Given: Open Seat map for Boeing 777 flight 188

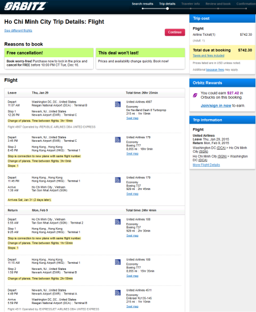Looking at the screenshot, I should 133,276.
